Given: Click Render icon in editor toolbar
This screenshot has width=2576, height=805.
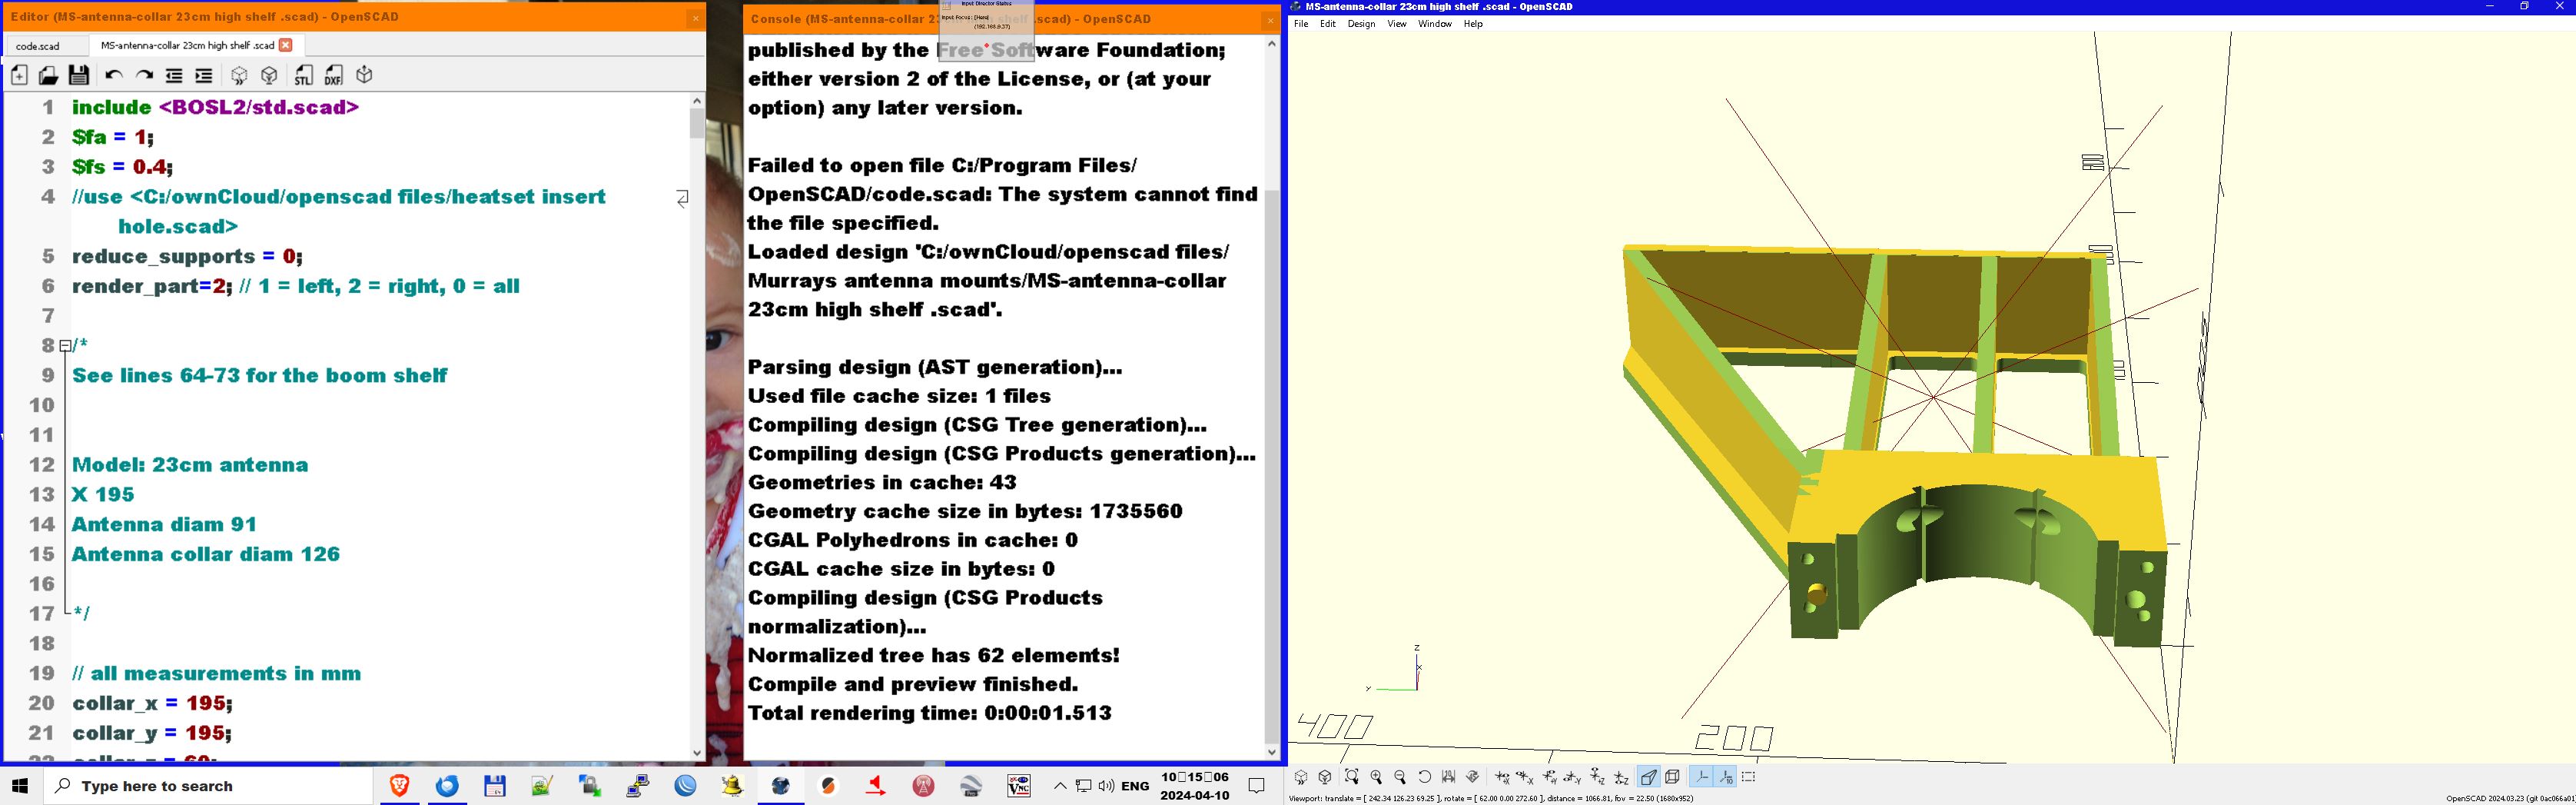Looking at the screenshot, I should pos(269,76).
